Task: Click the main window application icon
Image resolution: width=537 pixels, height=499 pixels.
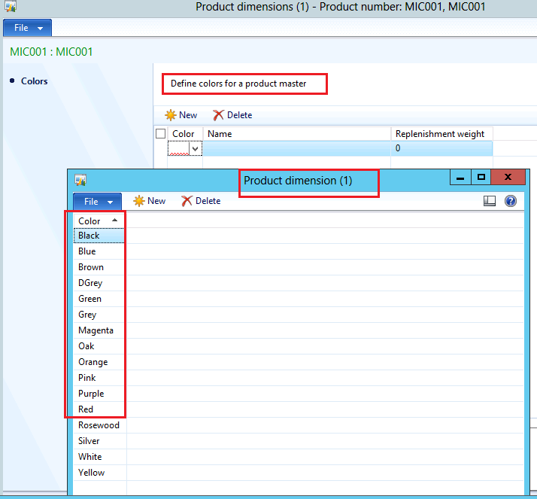Action: (x=11, y=6)
